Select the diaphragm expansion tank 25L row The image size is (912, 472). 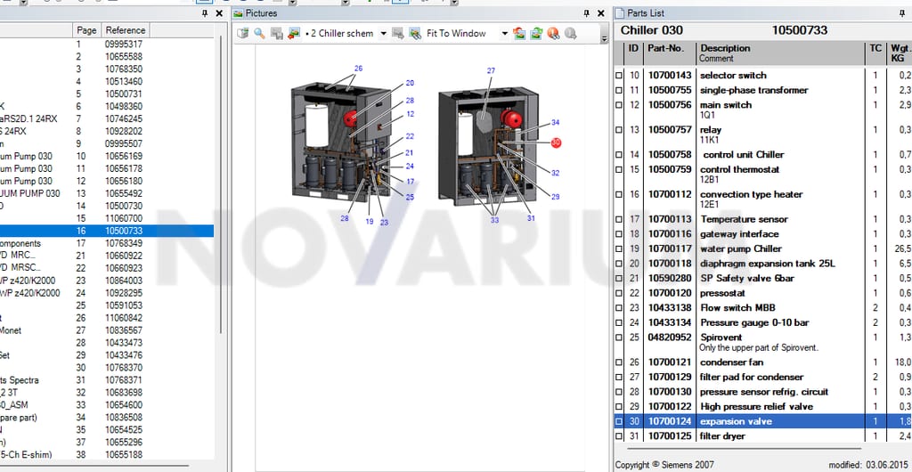(x=763, y=264)
